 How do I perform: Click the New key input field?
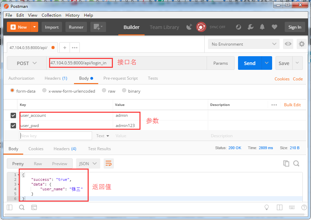pos(56,136)
